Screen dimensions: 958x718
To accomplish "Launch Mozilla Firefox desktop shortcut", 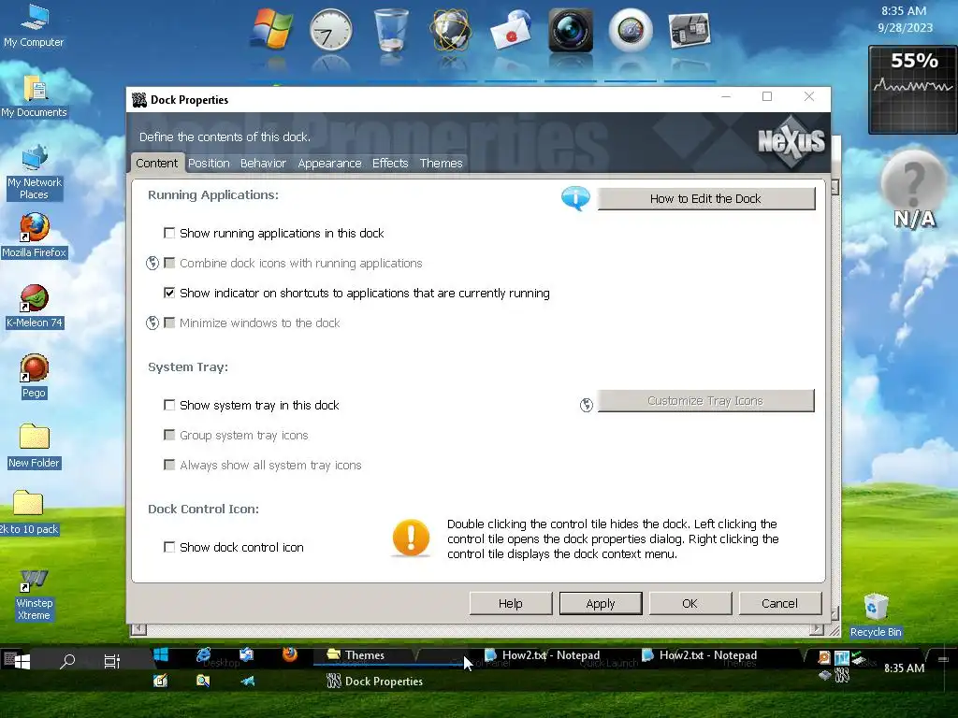I will (x=35, y=236).
